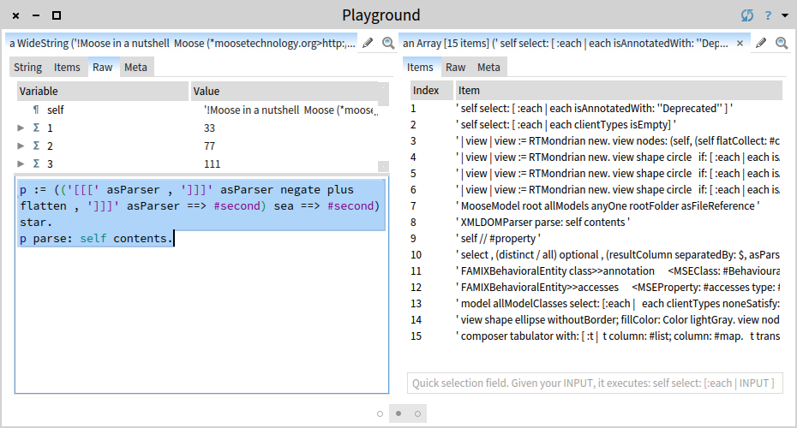The height and width of the screenshot is (428, 797).
Task: Select item 12 'FAMIXBehavioralEntity>>accesses'
Action: [x=596, y=287]
